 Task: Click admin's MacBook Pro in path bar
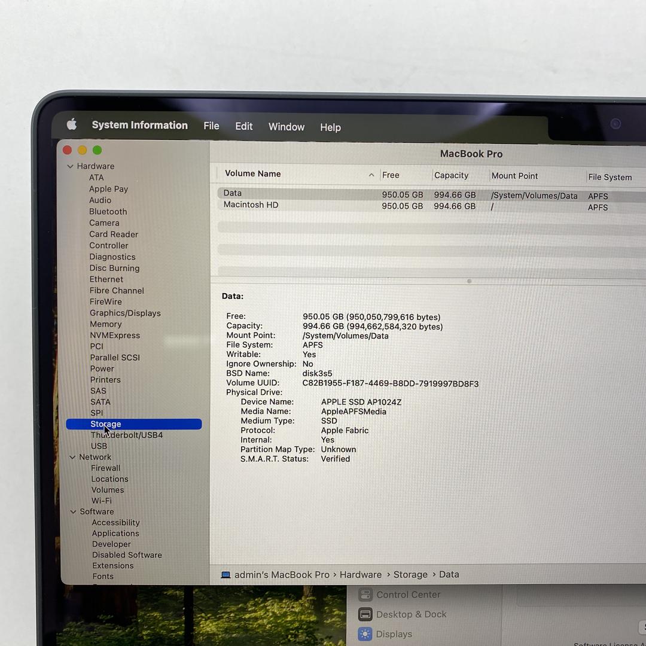(x=282, y=575)
